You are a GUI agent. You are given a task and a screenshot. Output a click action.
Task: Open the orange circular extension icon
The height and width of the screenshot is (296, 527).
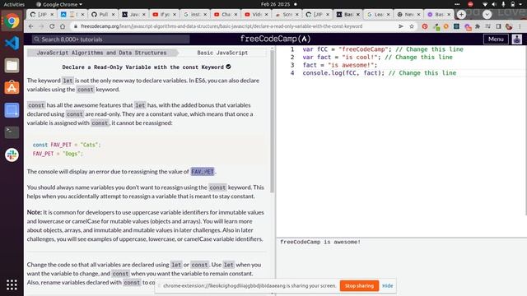[x=446, y=26]
